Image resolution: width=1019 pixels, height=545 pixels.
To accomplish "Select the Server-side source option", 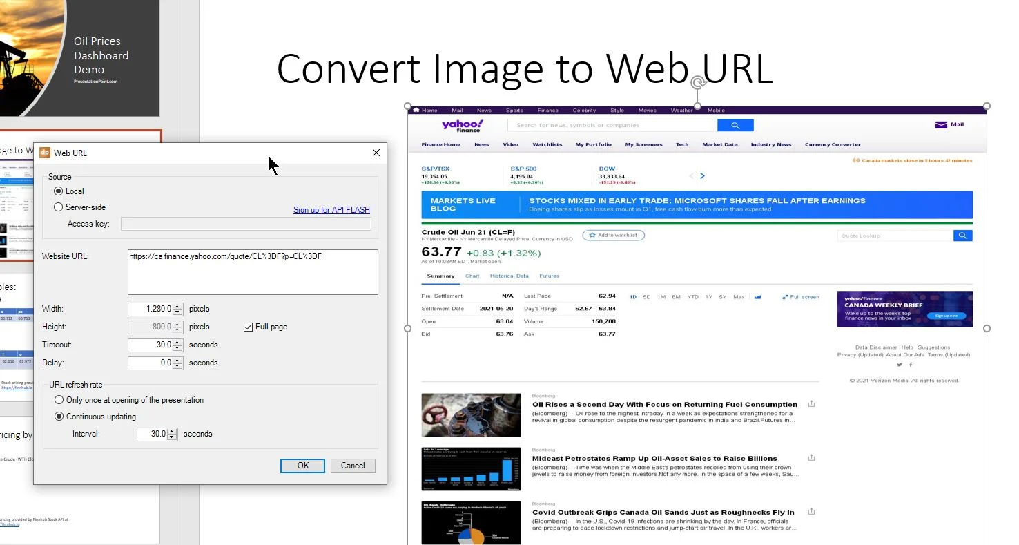I will [x=59, y=207].
